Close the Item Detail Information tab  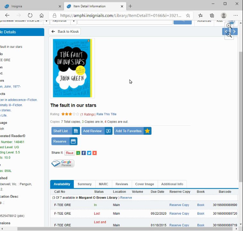click(122, 6)
